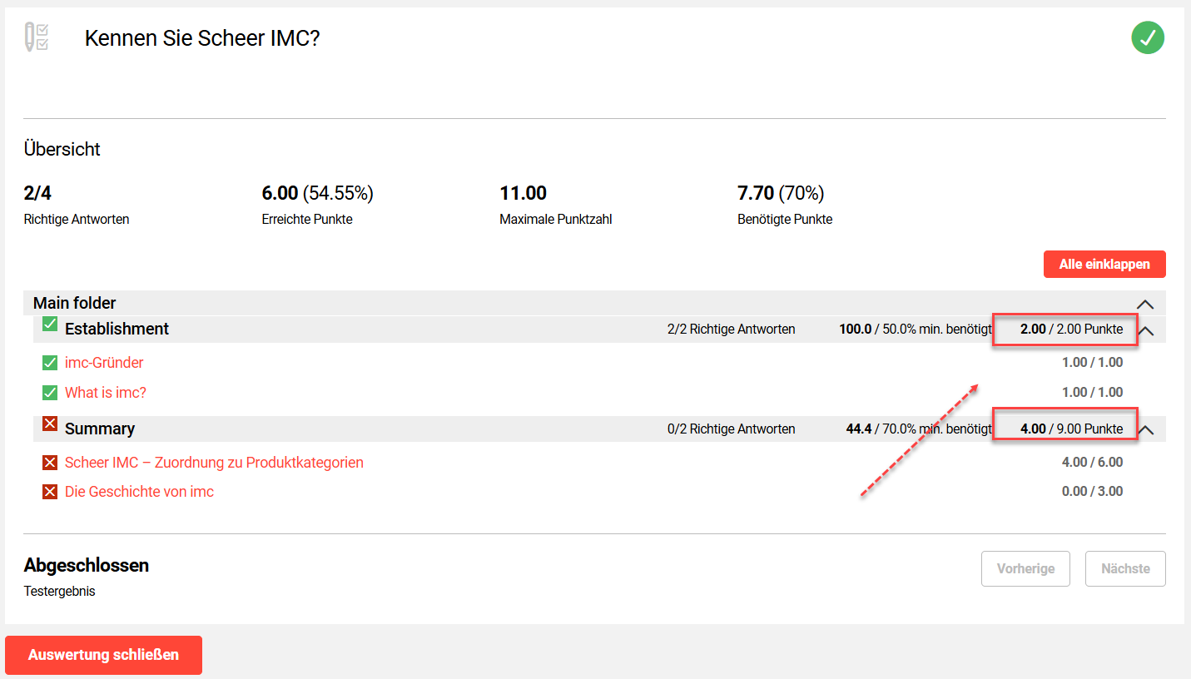Click red cross icon beside Die Geschichte von imc
The width and height of the screenshot is (1191, 679).
pos(50,492)
